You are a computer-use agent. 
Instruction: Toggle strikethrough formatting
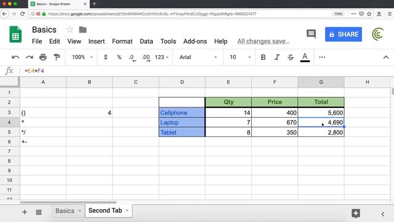pos(291,57)
